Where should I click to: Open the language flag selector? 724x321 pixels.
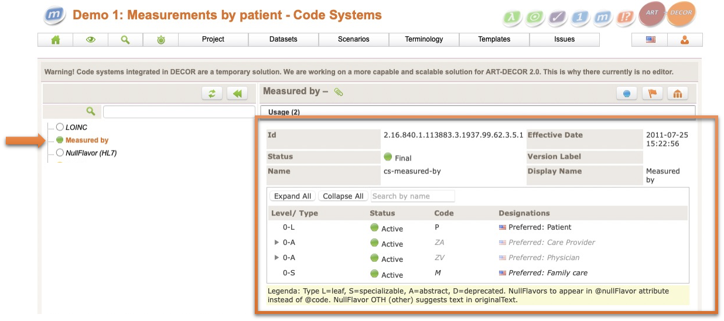650,39
